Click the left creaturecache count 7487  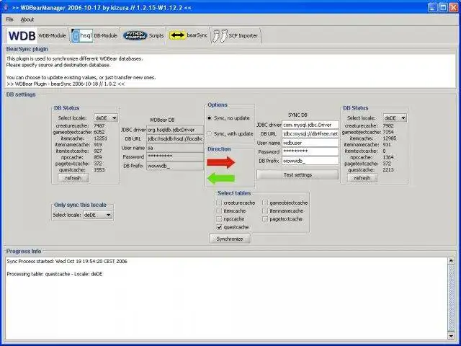tap(99, 125)
